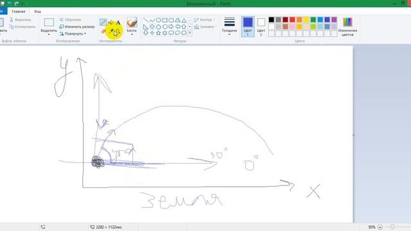The image size is (411, 231).
Task: Pick the yellow color swatch
Action: click(306, 20)
